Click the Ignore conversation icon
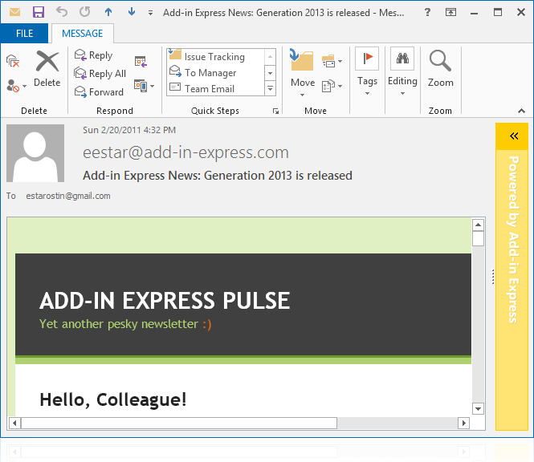The image size is (534, 462). point(13,61)
